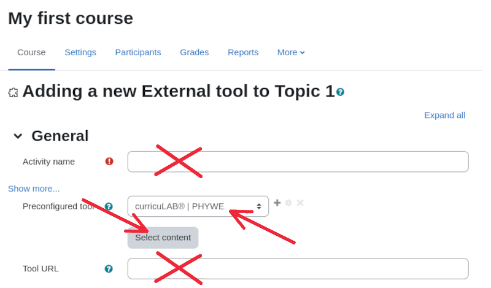Open help for Preconfigured tool
This screenshot has height=288, width=491.
pyautogui.click(x=109, y=206)
